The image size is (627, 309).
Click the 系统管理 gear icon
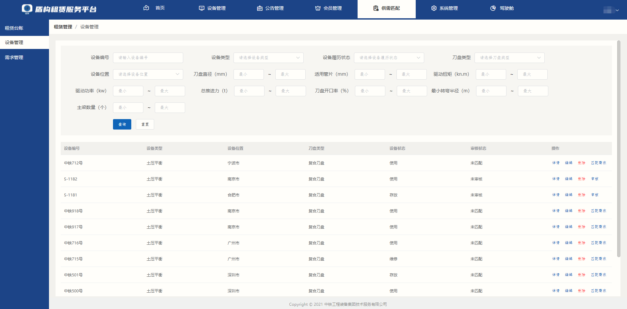pos(434,8)
